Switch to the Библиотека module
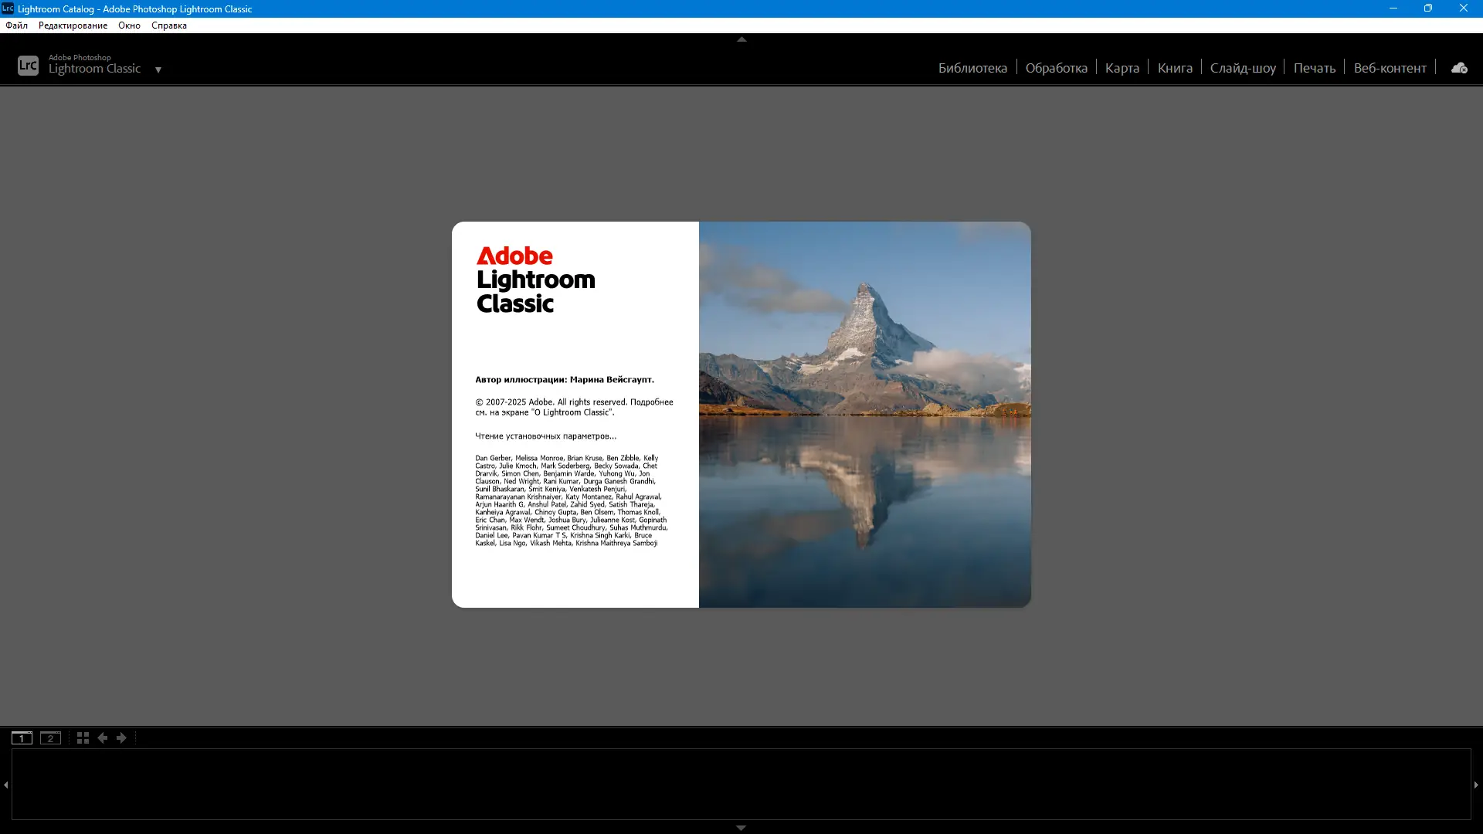This screenshot has height=834, width=1483. [x=972, y=67]
